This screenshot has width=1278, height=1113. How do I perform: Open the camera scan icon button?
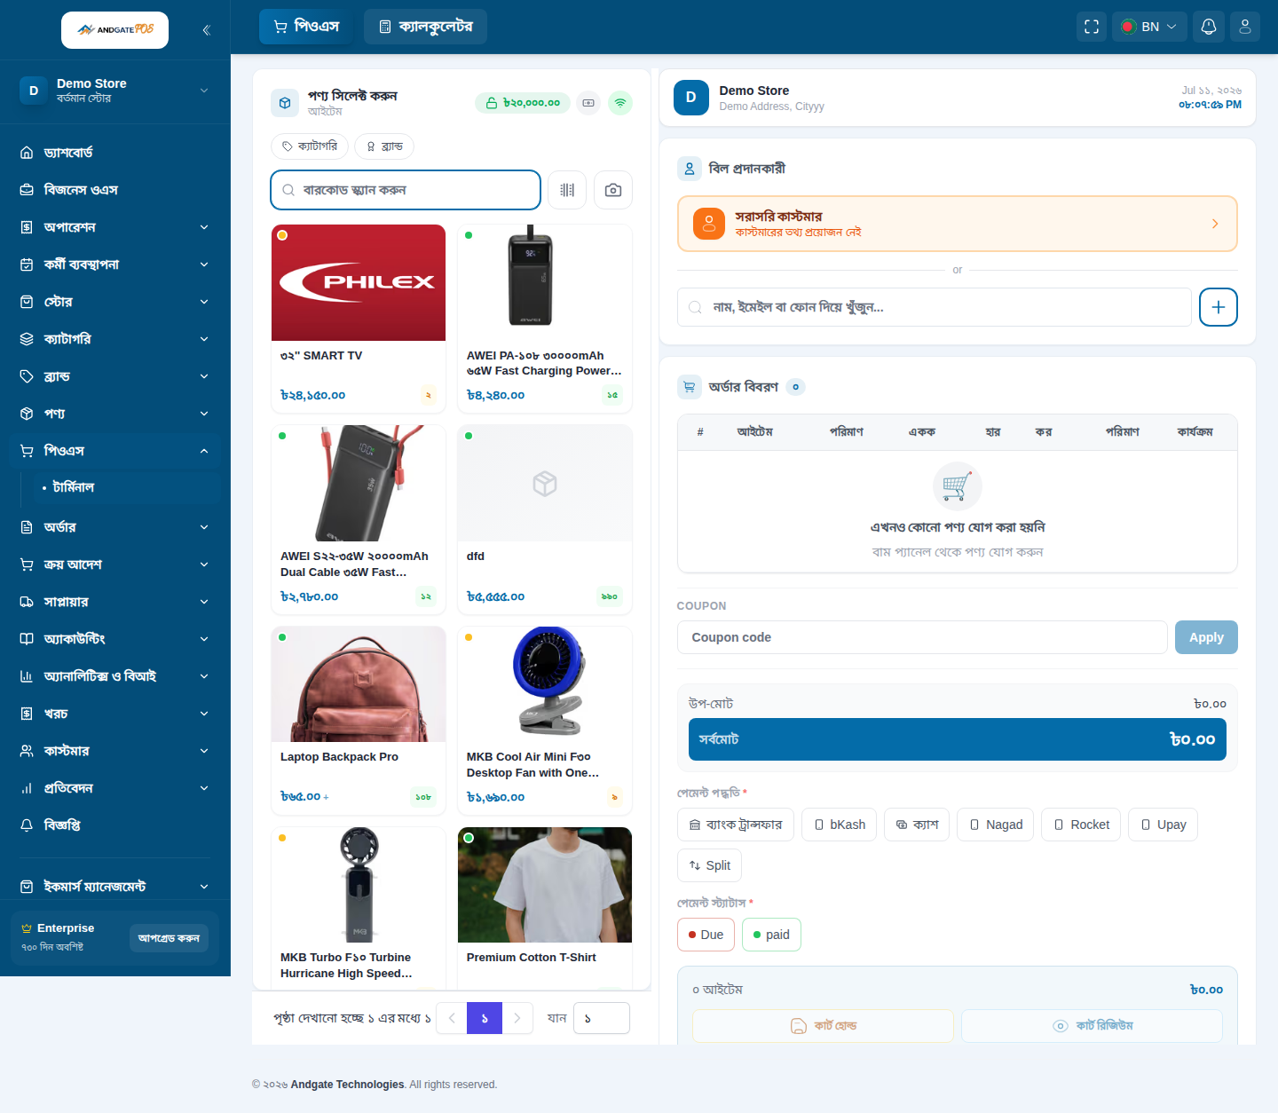click(613, 190)
